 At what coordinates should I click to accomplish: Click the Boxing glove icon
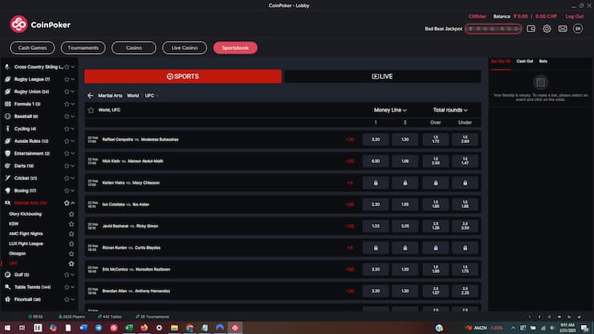tap(7, 191)
